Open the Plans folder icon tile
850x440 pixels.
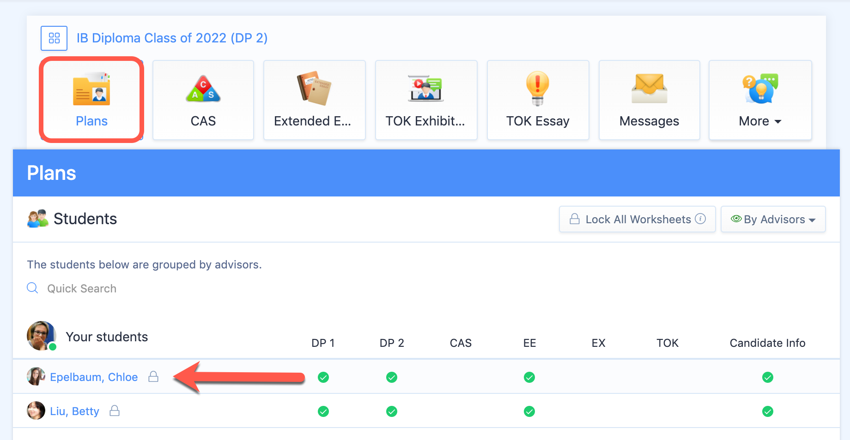tap(91, 100)
